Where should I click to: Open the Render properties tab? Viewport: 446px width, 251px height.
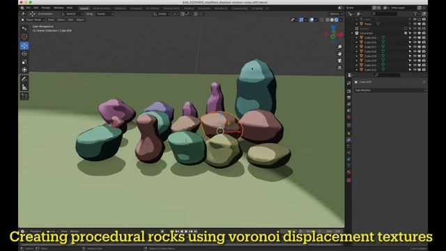349,91
